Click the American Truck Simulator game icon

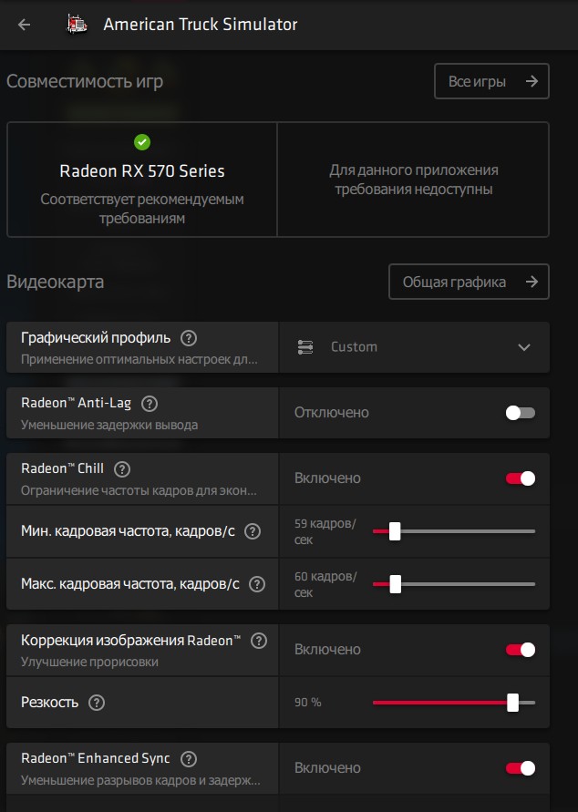[x=77, y=25]
